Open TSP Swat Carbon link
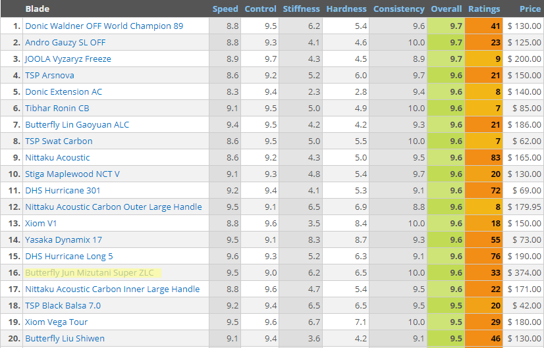Image resolution: width=544 pixels, height=348 pixels. click(x=59, y=141)
